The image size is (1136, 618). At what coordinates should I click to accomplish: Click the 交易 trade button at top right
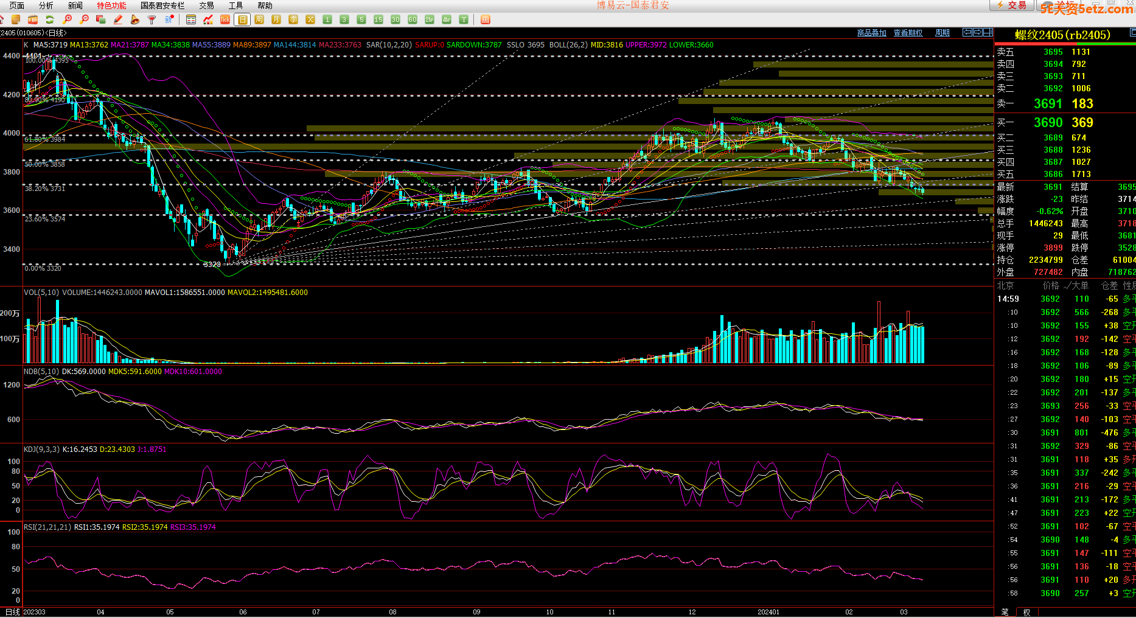[1010, 5]
